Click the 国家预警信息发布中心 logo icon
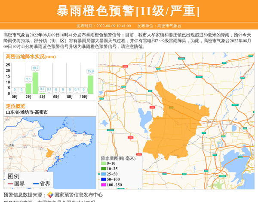The image size is (258, 202). point(50,195)
